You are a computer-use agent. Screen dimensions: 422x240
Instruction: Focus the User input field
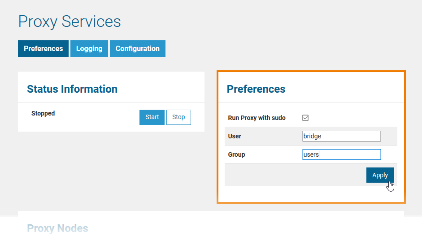341,136
